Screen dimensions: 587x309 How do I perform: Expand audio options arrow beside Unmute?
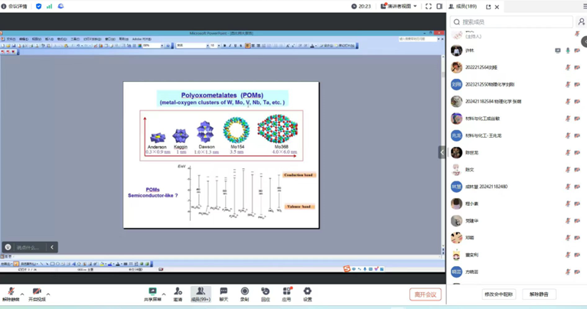pyautogui.click(x=22, y=294)
